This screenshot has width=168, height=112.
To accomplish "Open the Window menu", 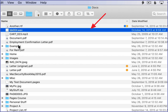I will [x=31, y=3].
